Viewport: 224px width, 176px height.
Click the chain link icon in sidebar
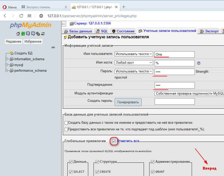pyautogui.click(x=53, y=47)
